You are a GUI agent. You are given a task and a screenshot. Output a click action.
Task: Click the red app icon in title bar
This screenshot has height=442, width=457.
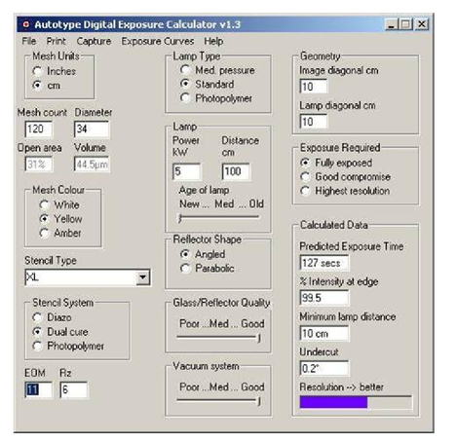26,24
